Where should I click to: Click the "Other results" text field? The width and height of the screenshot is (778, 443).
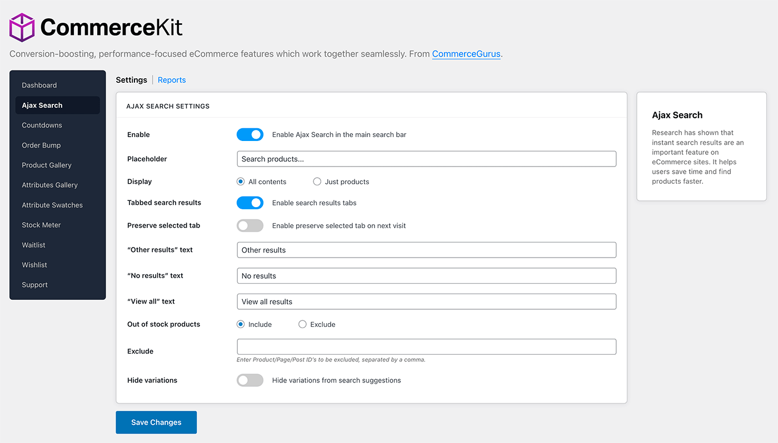click(426, 250)
